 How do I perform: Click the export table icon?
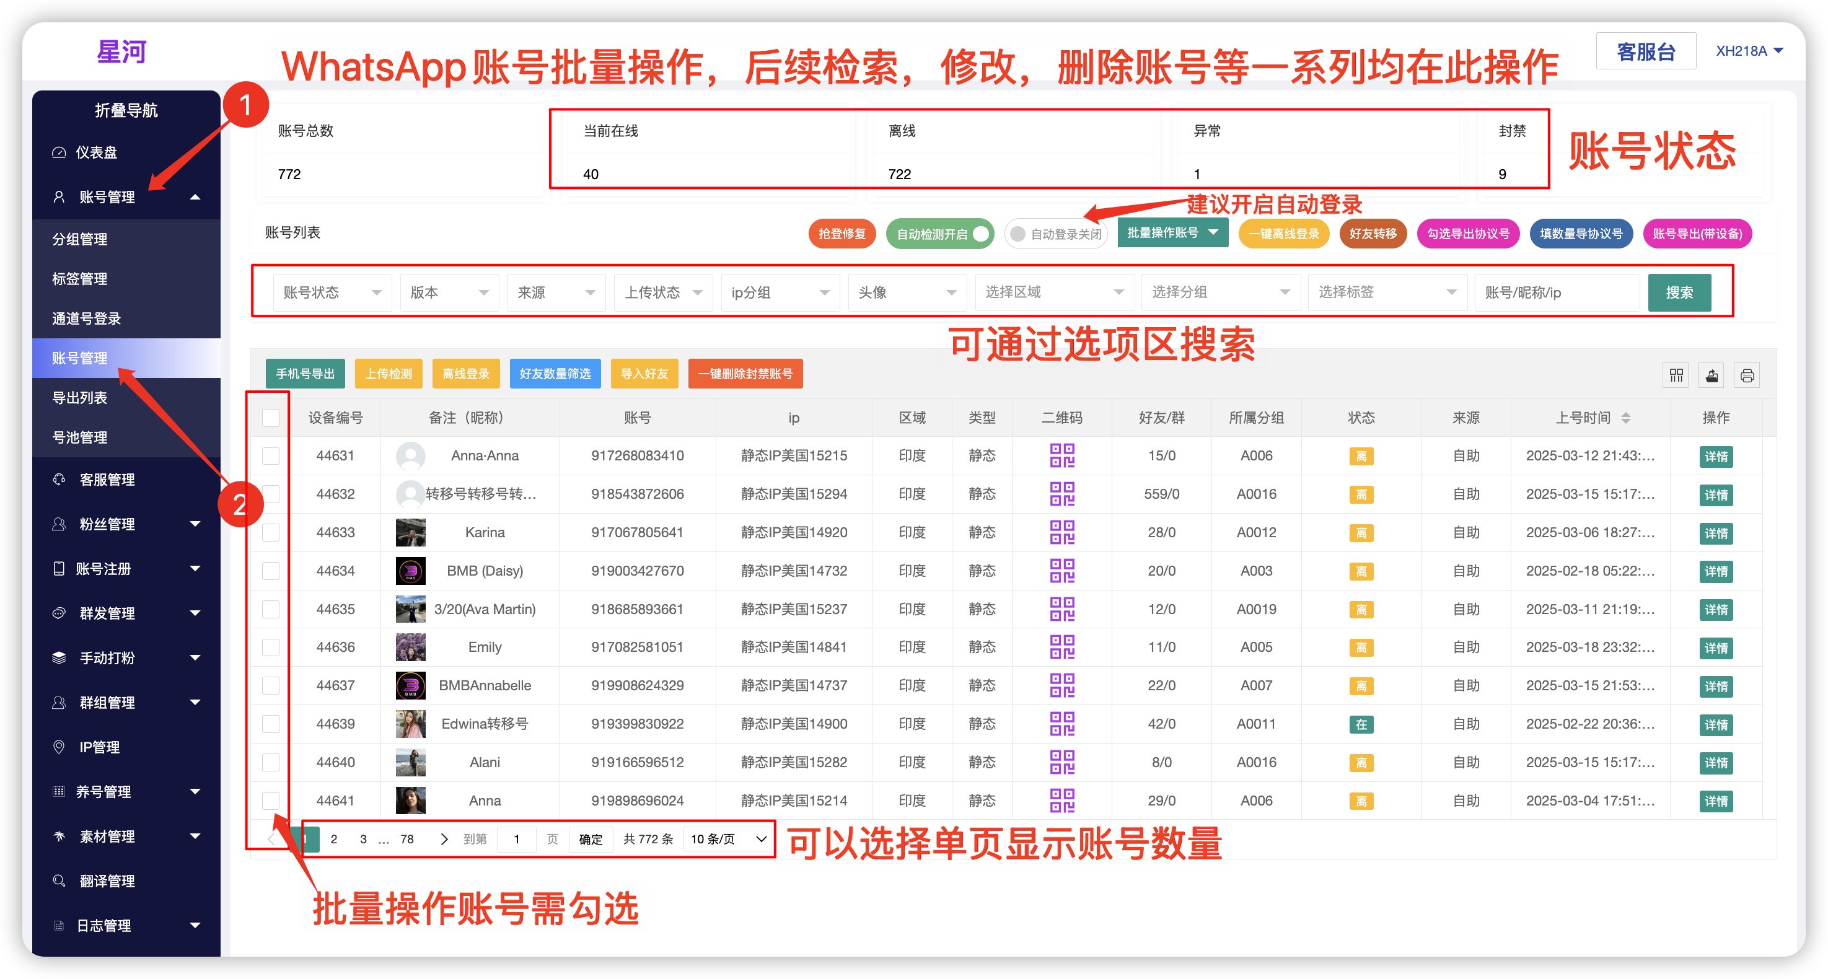point(1712,375)
